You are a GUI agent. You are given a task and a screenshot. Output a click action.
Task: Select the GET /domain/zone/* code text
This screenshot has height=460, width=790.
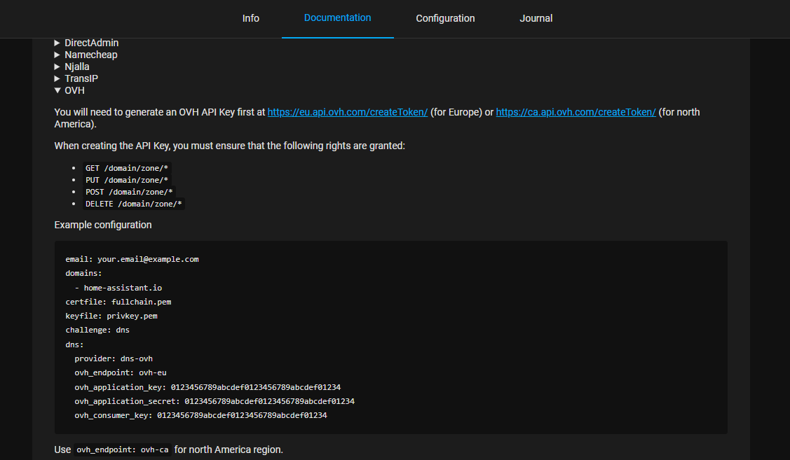[126, 168]
